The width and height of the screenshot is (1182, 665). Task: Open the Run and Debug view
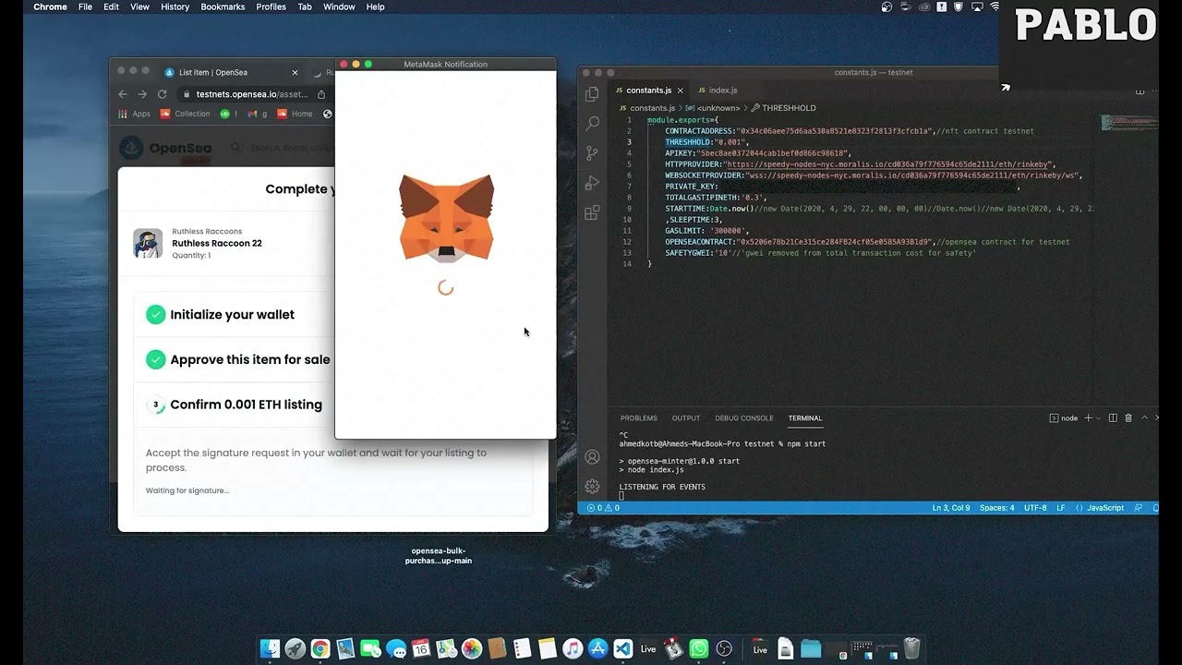pyautogui.click(x=593, y=183)
